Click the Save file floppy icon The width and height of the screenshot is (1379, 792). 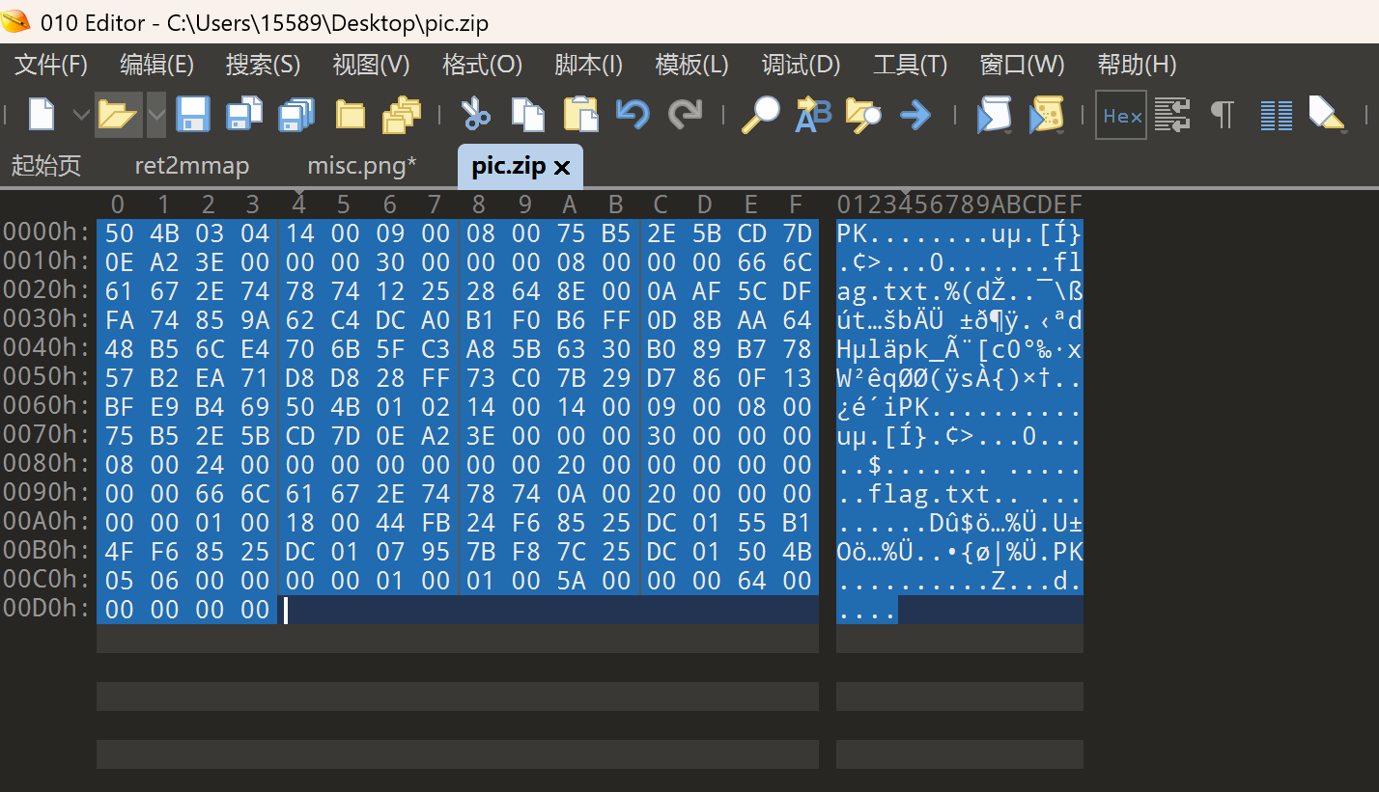(193, 115)
